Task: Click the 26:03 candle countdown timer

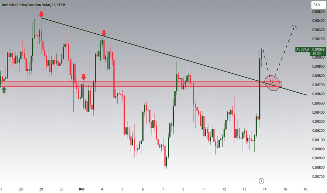Action: pos(316,54)
